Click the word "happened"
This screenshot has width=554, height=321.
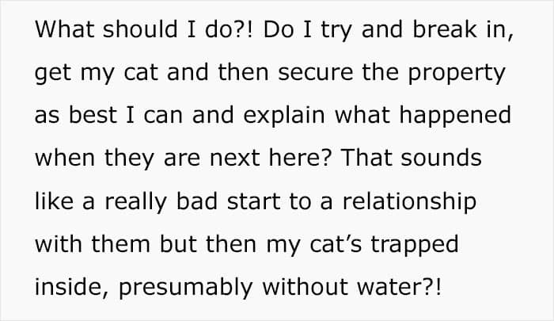455,116
